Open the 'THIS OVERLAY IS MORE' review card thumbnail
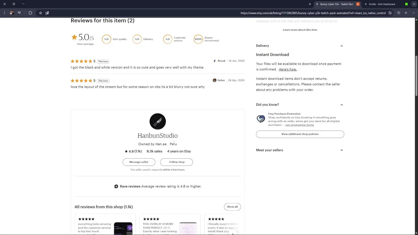418x235 pixels. point(188,228)
